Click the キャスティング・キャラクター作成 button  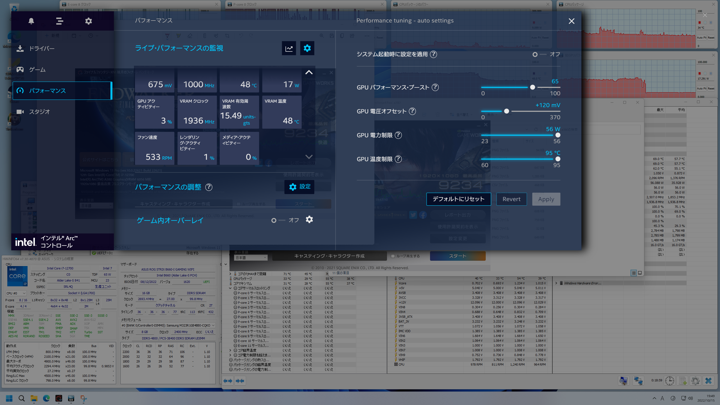click(329, 256)
